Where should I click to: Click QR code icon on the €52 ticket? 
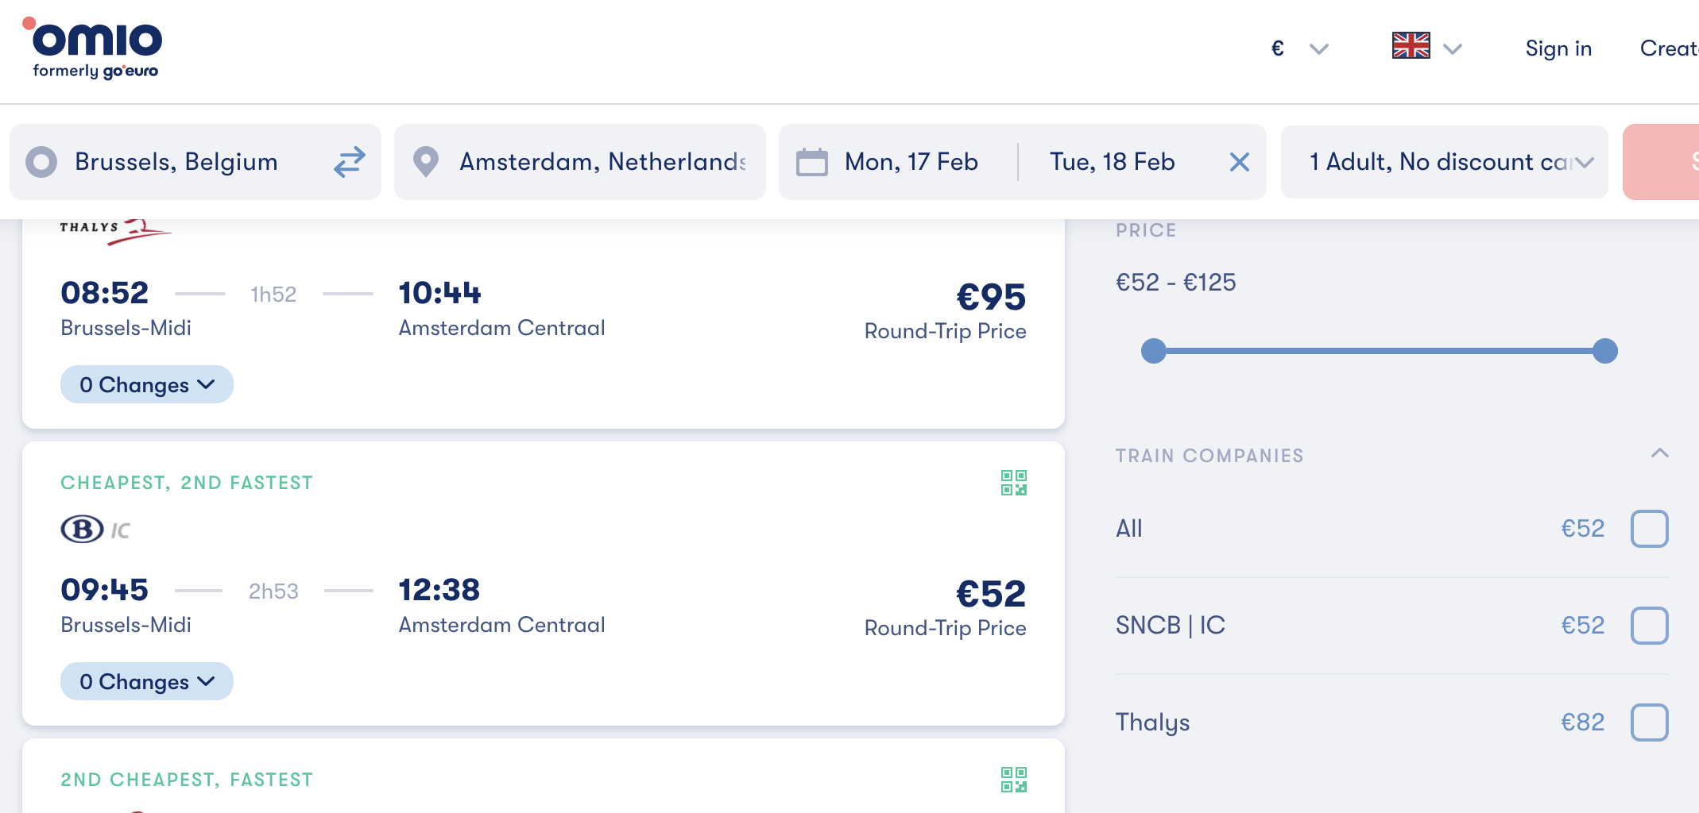(x=1013, y=483)
